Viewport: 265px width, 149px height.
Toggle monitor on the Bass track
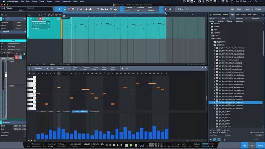coord(43,19)
